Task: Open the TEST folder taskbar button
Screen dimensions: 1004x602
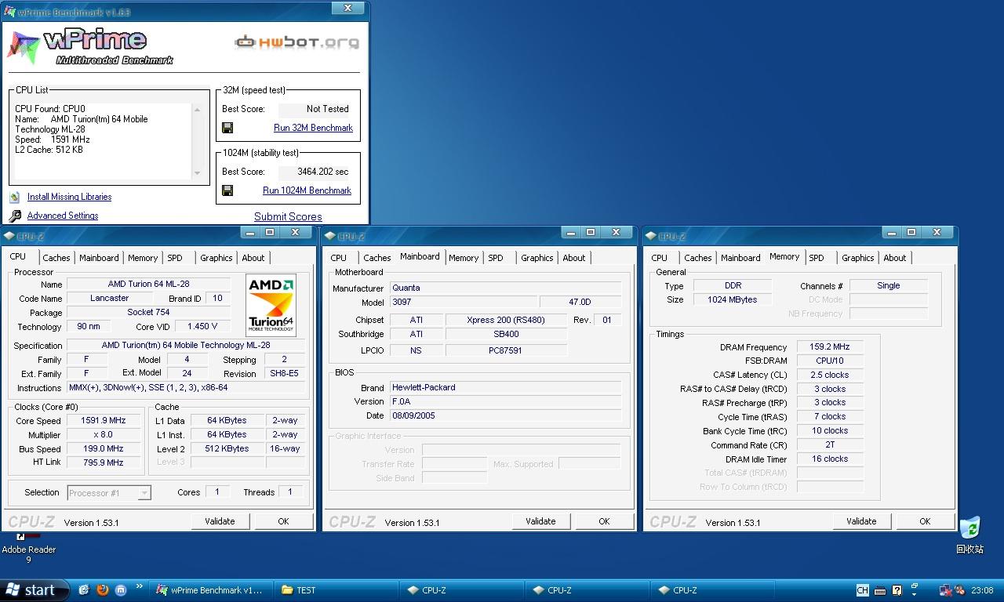Action: (337, 590)
